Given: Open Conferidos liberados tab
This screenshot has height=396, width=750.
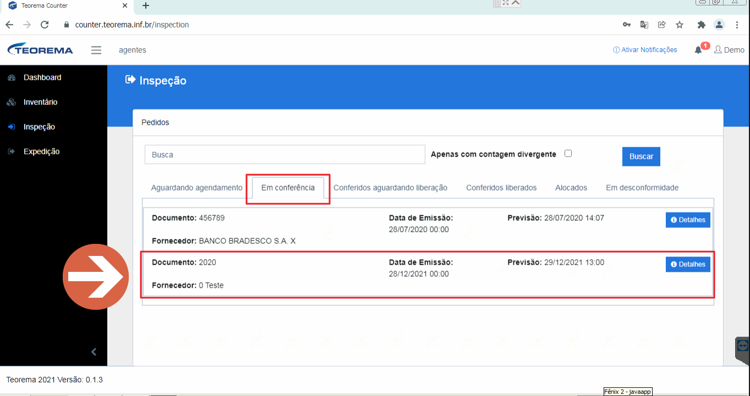Looking at the screenshot, I should click(x=501, y=188).
